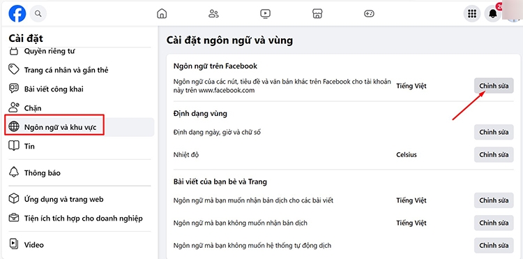523x259 pixels.
Task: Open the Marketplace store icon
Action: point(317,14)
